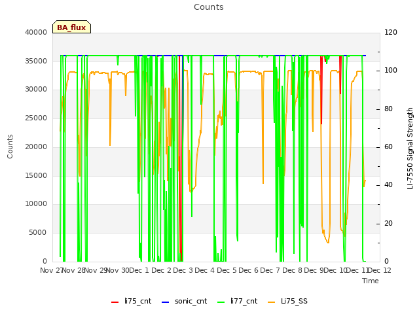
Task: Click the red li75_cnt legend swatch
Action: coord(115,302)
